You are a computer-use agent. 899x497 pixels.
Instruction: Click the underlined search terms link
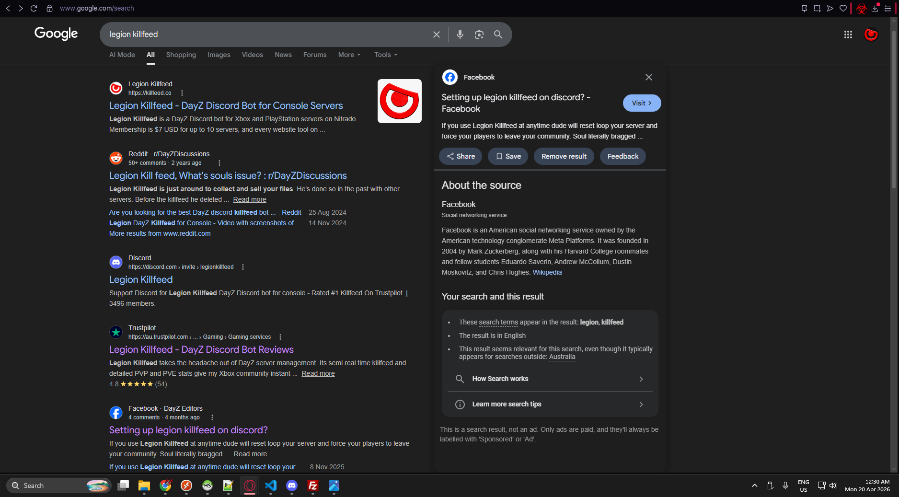(x=498, y=322)
